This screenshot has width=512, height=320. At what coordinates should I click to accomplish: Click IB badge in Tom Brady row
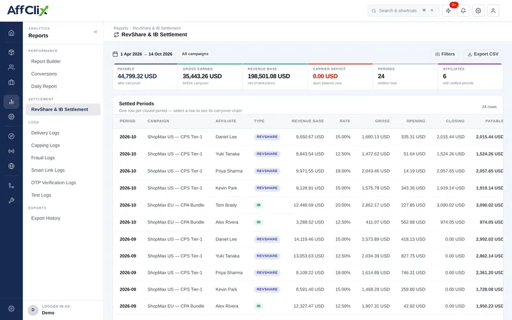pos(259,205)
